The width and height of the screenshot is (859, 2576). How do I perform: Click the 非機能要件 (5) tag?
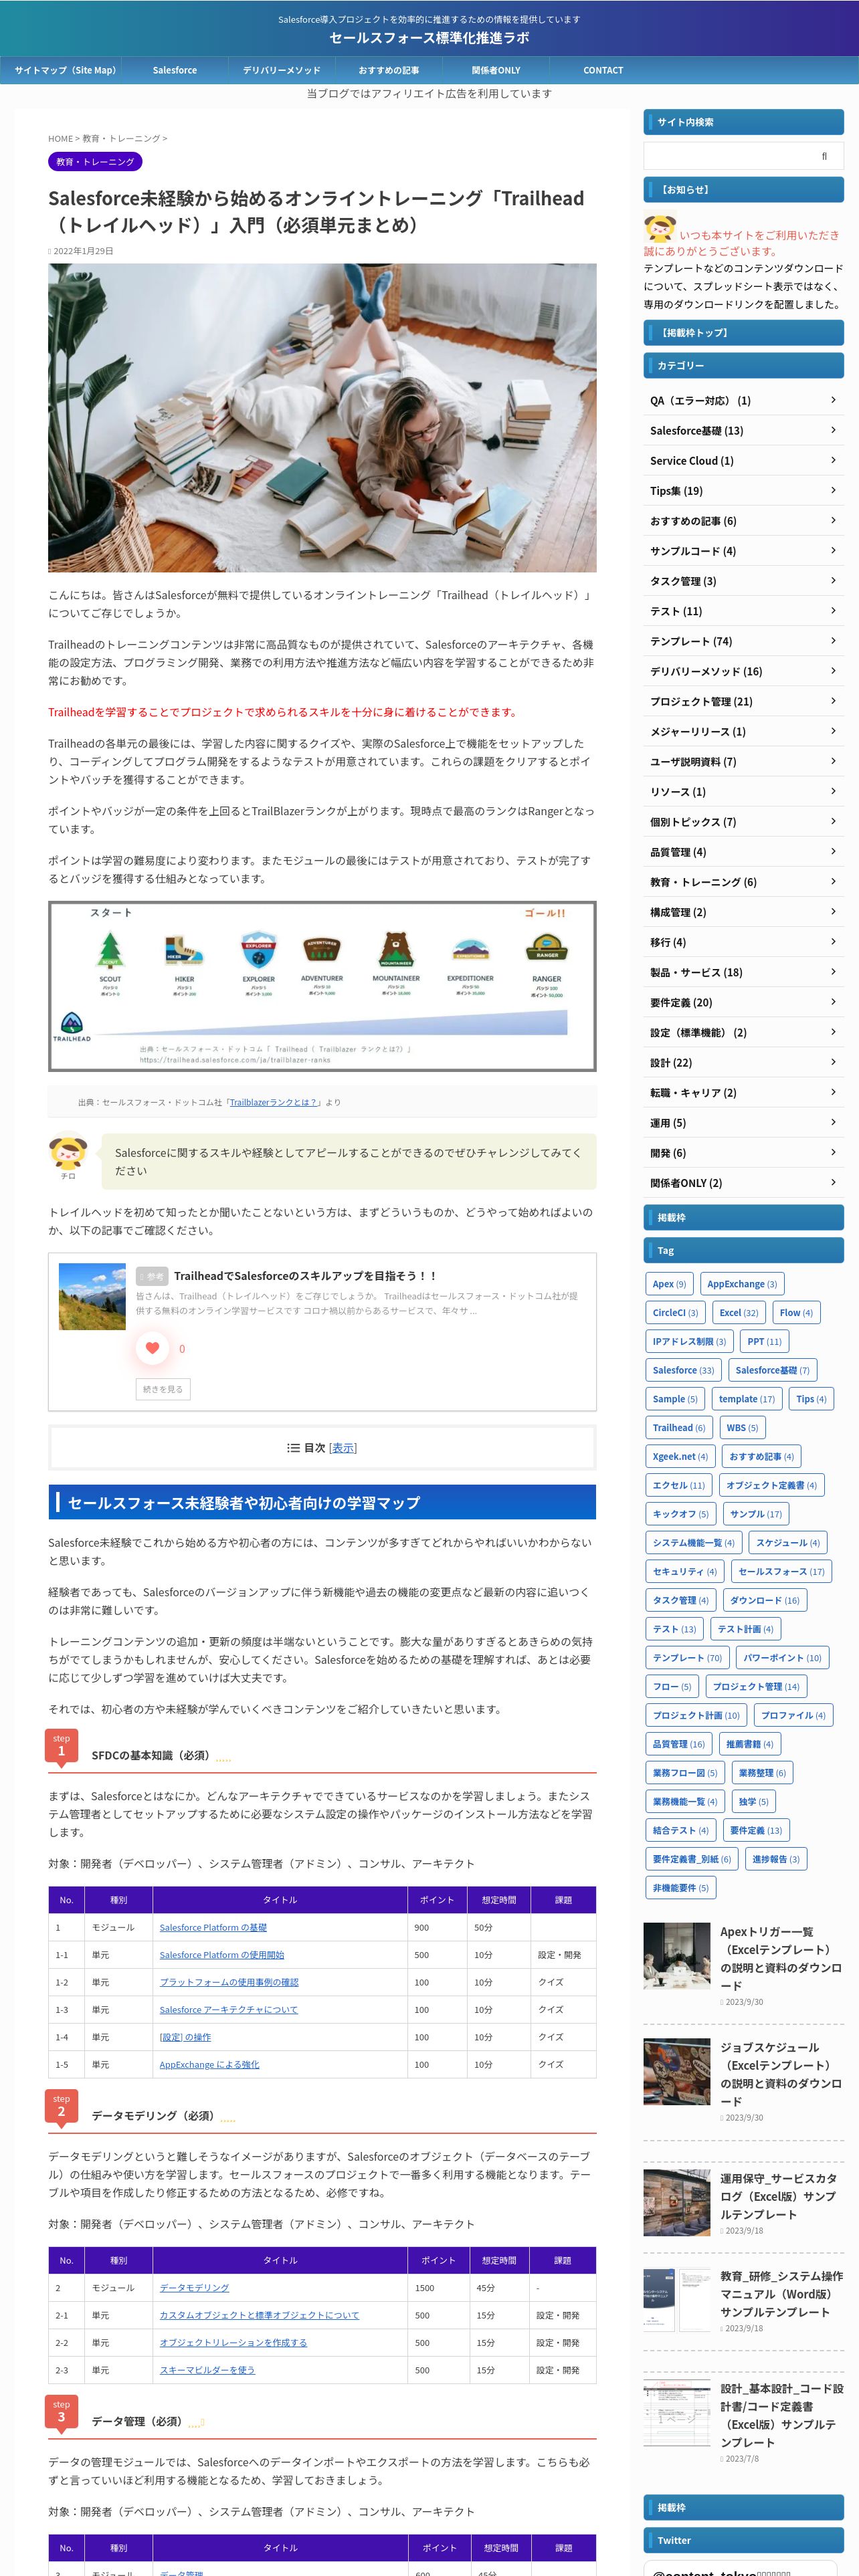click(681, 1888)
